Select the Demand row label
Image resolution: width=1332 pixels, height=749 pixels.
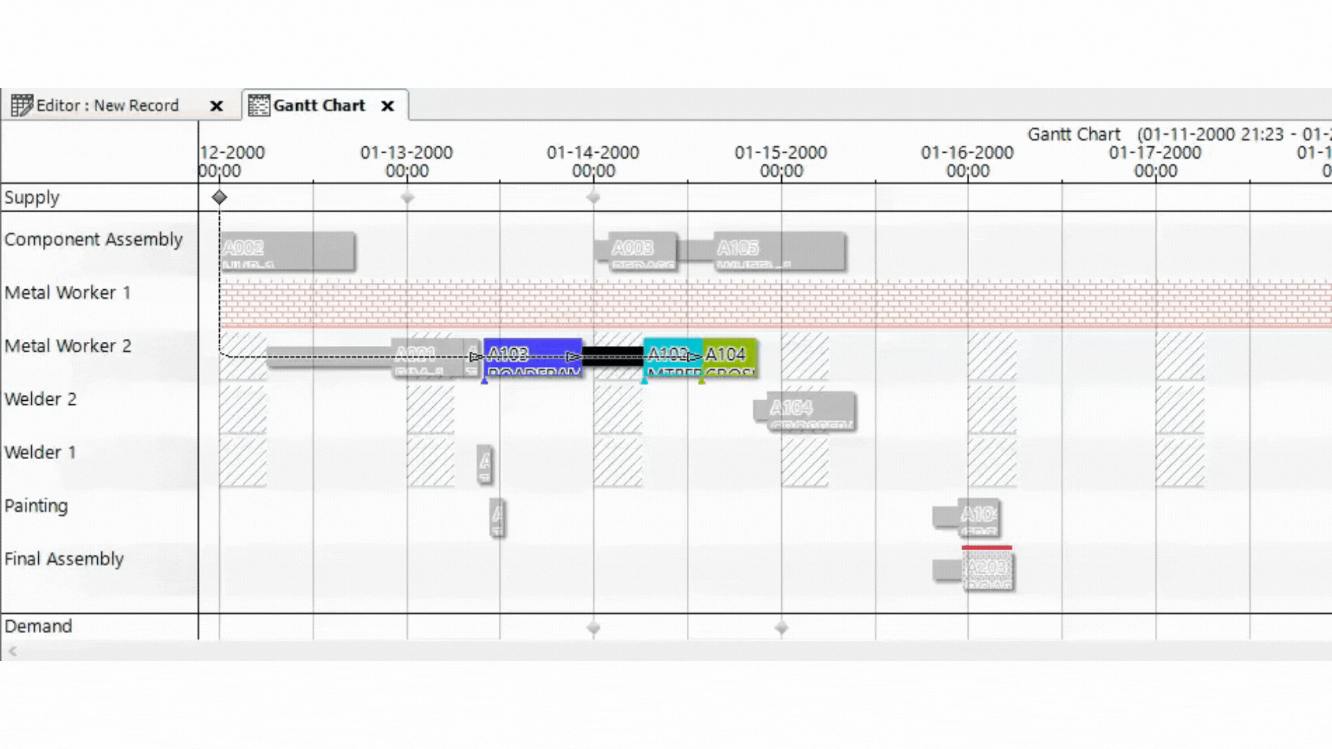pyautogui.click(x=38, y=626)
